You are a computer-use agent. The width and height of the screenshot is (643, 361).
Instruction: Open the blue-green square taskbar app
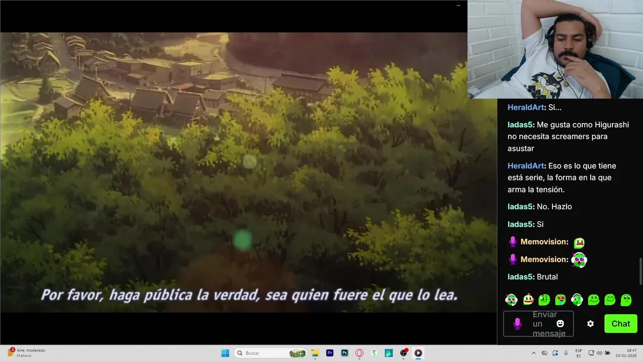[x=388, y=353]
